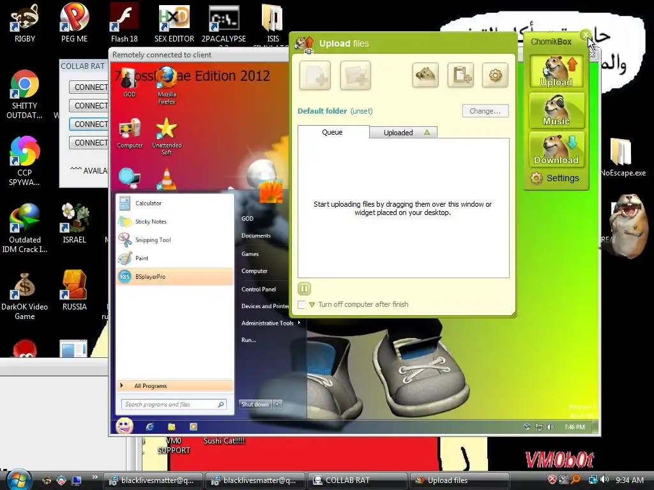Open the DarkOK Video Game desktop shortcut
The width and height of the screenshot is (654, 490).
(x=25, y=295)
